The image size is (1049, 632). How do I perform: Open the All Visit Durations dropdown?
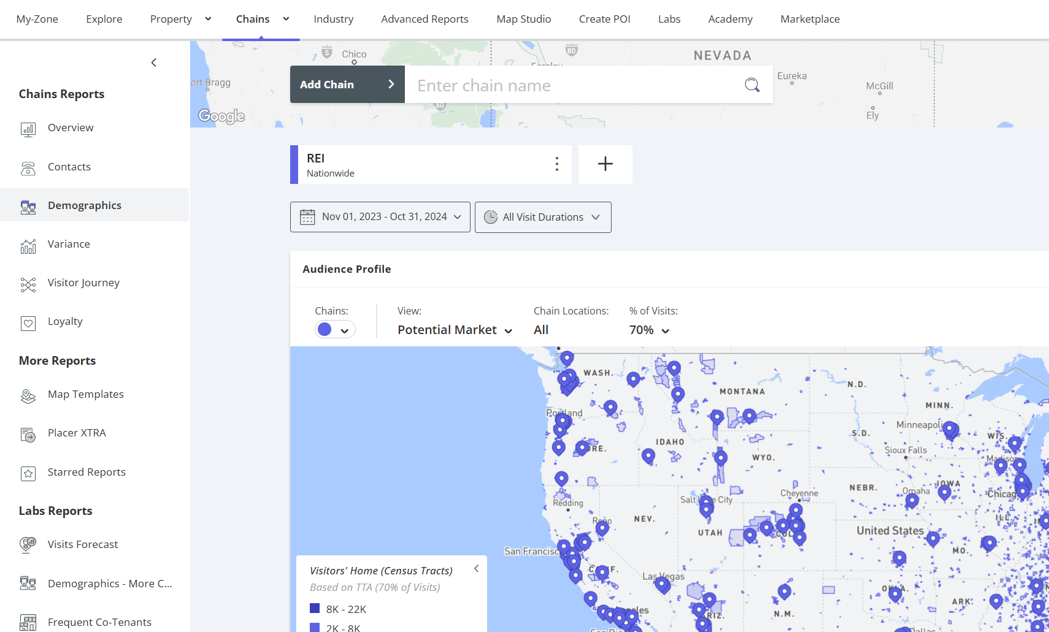click(x=543, y=217)
